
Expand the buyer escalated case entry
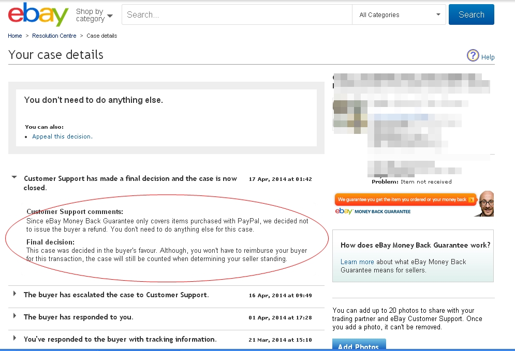pyautogui.click(x=14, y=294)
